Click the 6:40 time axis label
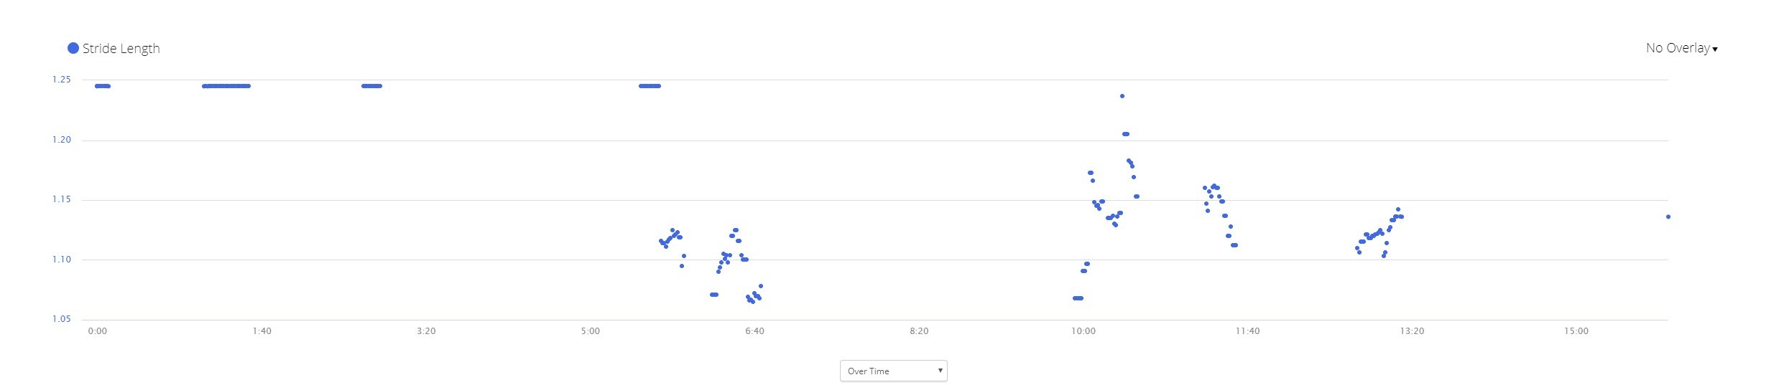1779x385 pixels. 754,331
